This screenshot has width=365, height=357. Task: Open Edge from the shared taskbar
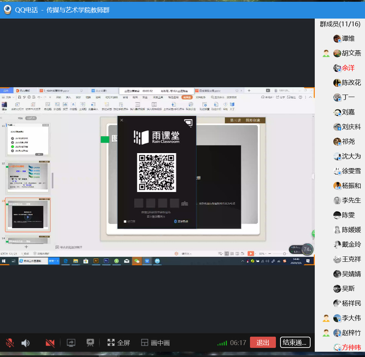tap(66, 261)
